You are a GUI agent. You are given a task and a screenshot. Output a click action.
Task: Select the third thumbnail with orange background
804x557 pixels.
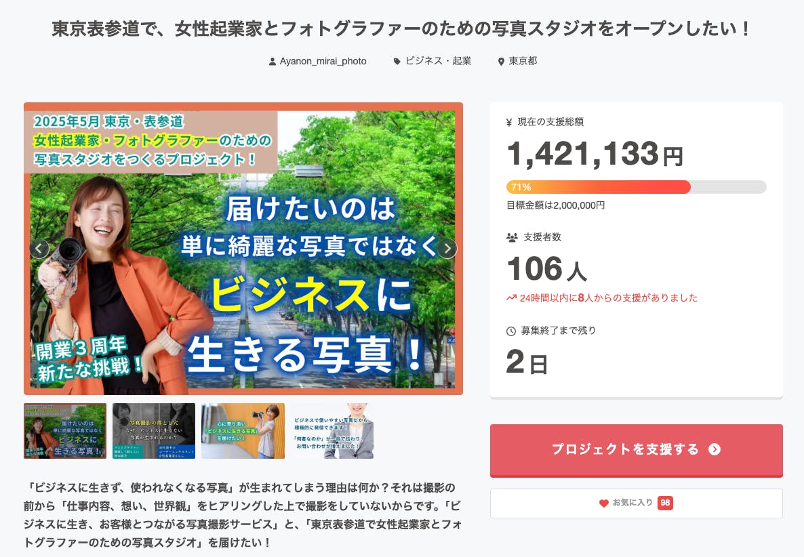point(243,431)
